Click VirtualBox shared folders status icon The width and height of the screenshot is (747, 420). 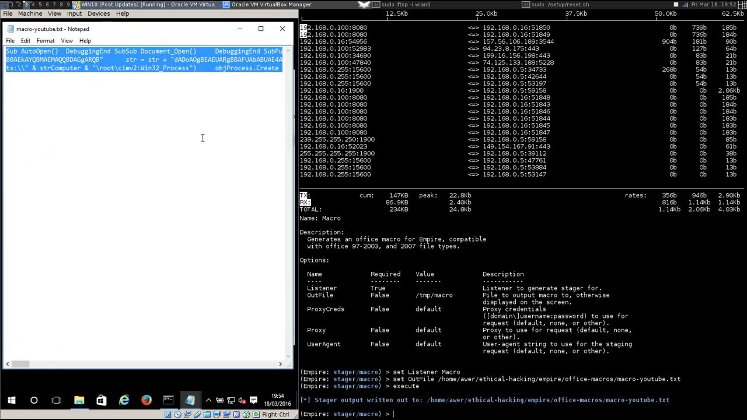coord(207,414)
